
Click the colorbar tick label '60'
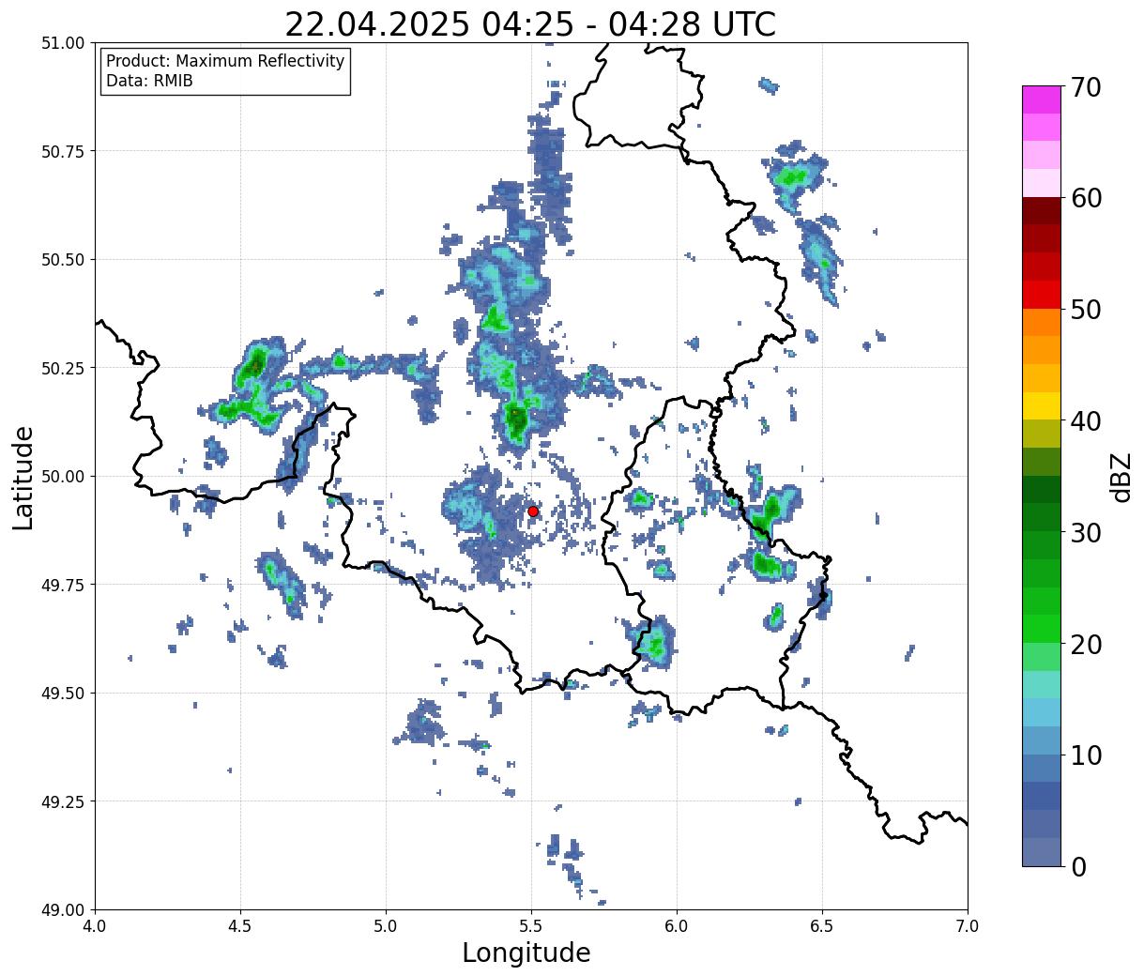tap(1086, 198)
